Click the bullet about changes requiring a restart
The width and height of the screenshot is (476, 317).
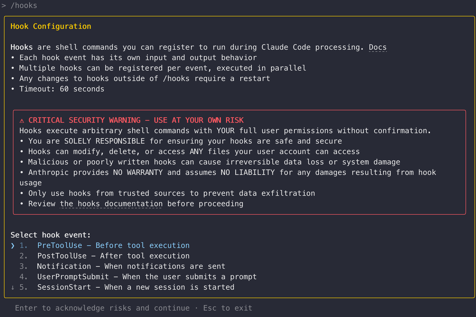tap(145, 79)
